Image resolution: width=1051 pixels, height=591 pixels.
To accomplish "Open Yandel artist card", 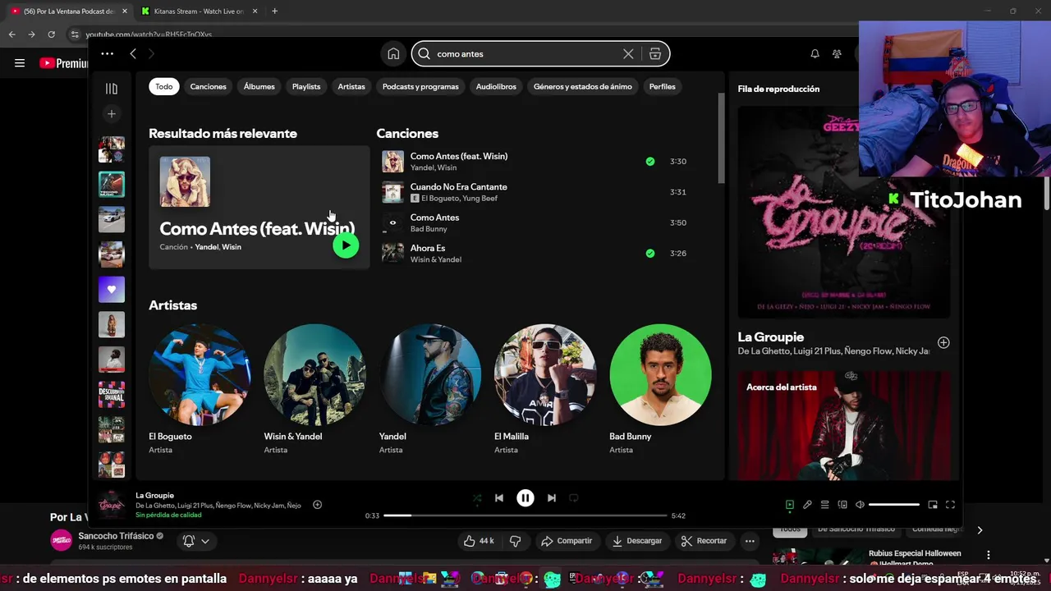I will pyautogui.click(x=430, y=389).
